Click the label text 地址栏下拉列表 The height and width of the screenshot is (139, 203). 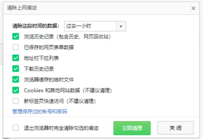coord(41,58)
